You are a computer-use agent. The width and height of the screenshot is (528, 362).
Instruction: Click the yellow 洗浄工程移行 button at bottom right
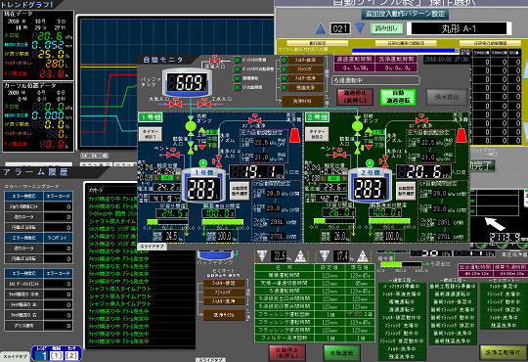(503, 352)
